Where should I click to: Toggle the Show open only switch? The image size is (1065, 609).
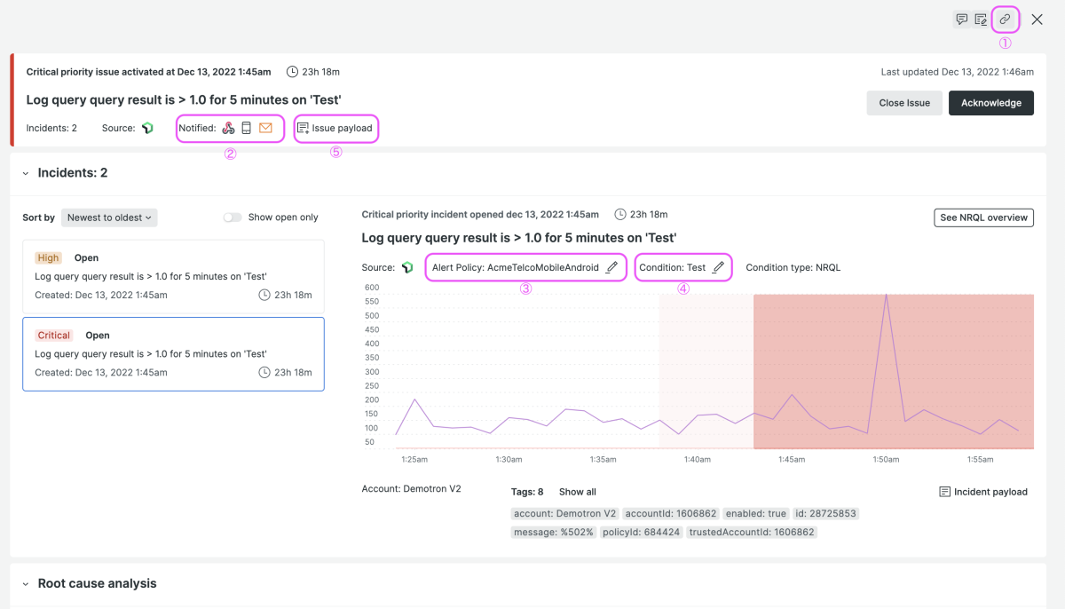[233, 217]
